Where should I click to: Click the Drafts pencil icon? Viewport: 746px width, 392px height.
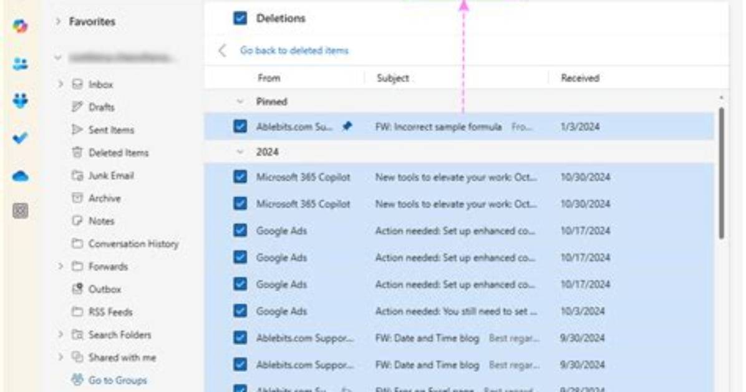point(77,107)
